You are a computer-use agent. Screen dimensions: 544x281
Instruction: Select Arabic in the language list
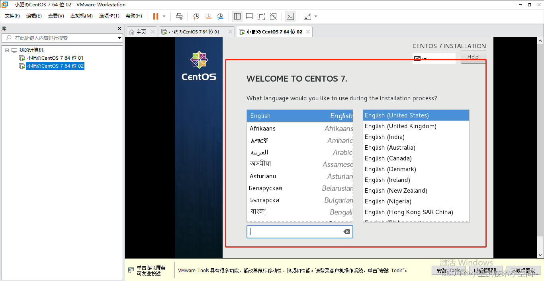(x=300, y=152)
